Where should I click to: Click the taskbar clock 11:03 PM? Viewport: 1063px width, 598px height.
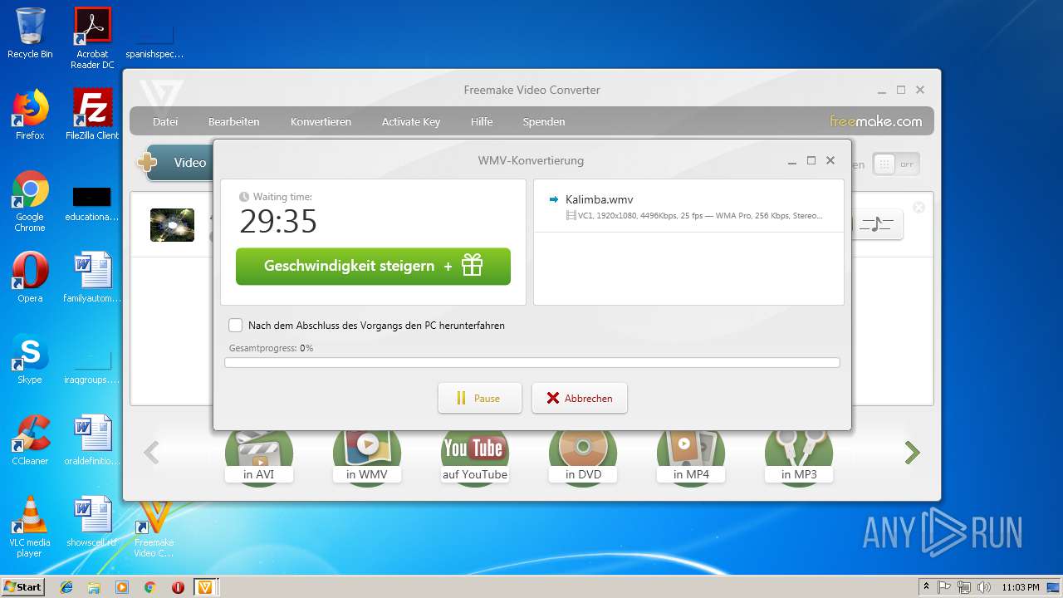[1021, 587]
